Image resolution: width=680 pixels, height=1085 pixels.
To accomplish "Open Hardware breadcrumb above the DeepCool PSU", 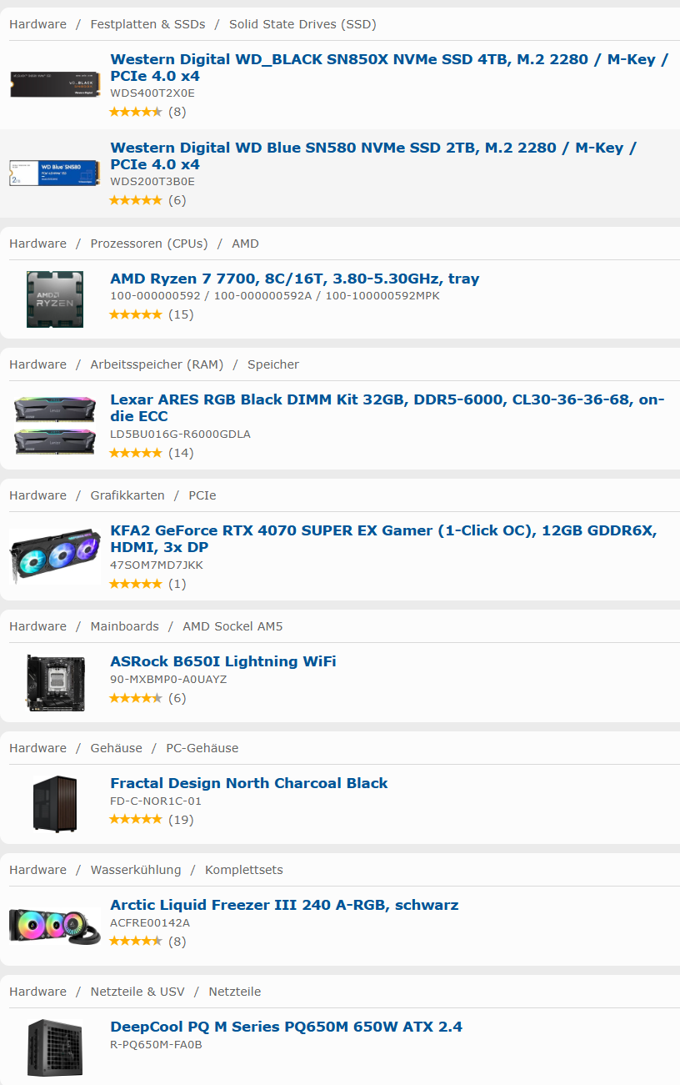I will click(37, 992).
